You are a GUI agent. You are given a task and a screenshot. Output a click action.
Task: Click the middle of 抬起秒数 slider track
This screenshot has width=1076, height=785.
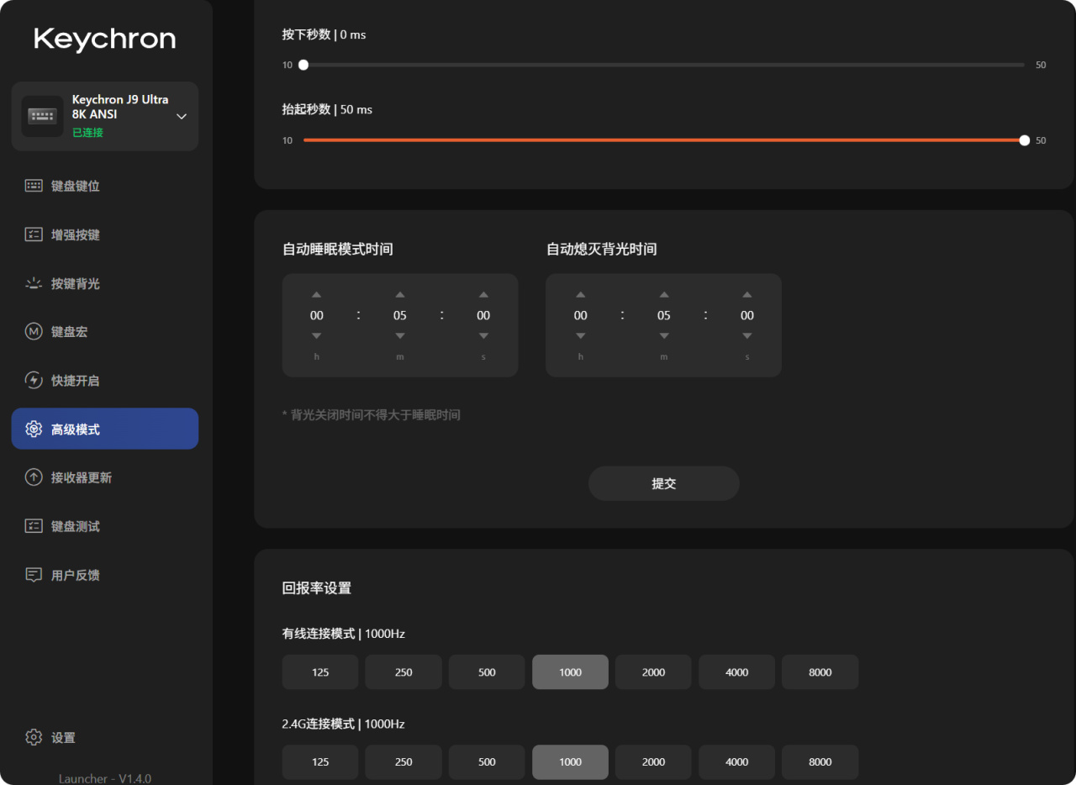[664, 140]
